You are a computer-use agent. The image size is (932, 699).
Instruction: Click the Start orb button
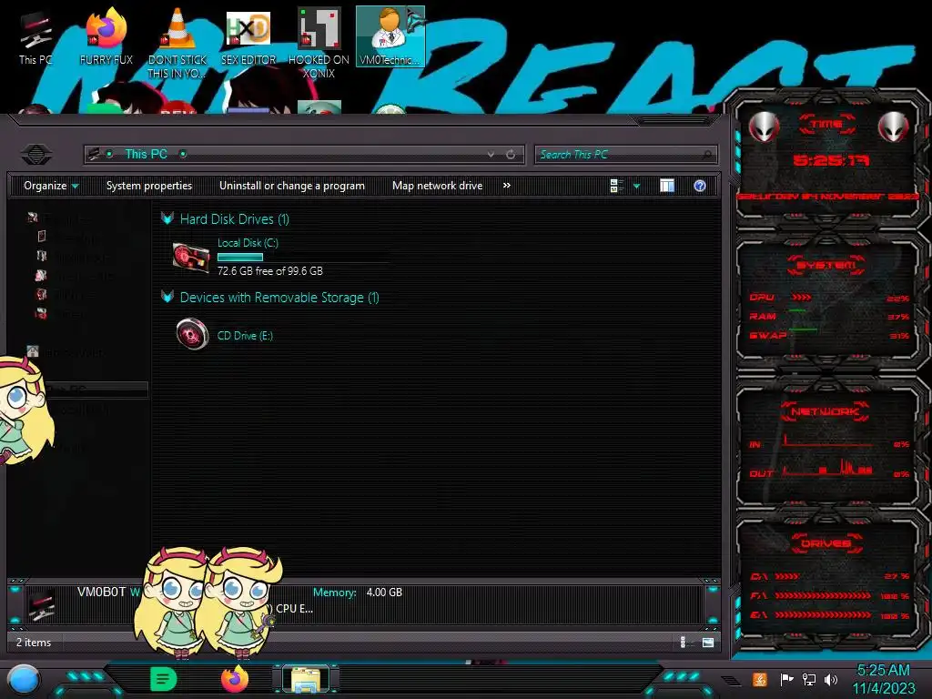[x=23, y=680]
